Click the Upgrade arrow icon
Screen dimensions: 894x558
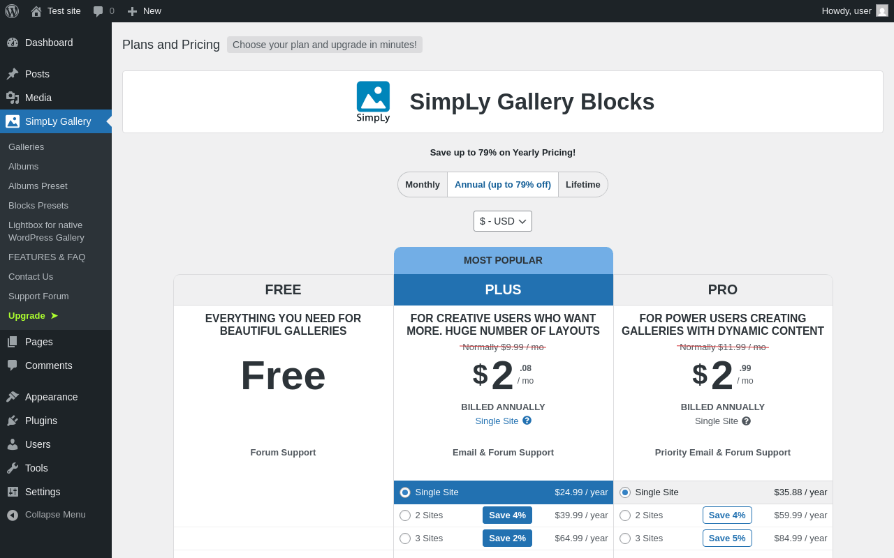click(x=54, y=316)
